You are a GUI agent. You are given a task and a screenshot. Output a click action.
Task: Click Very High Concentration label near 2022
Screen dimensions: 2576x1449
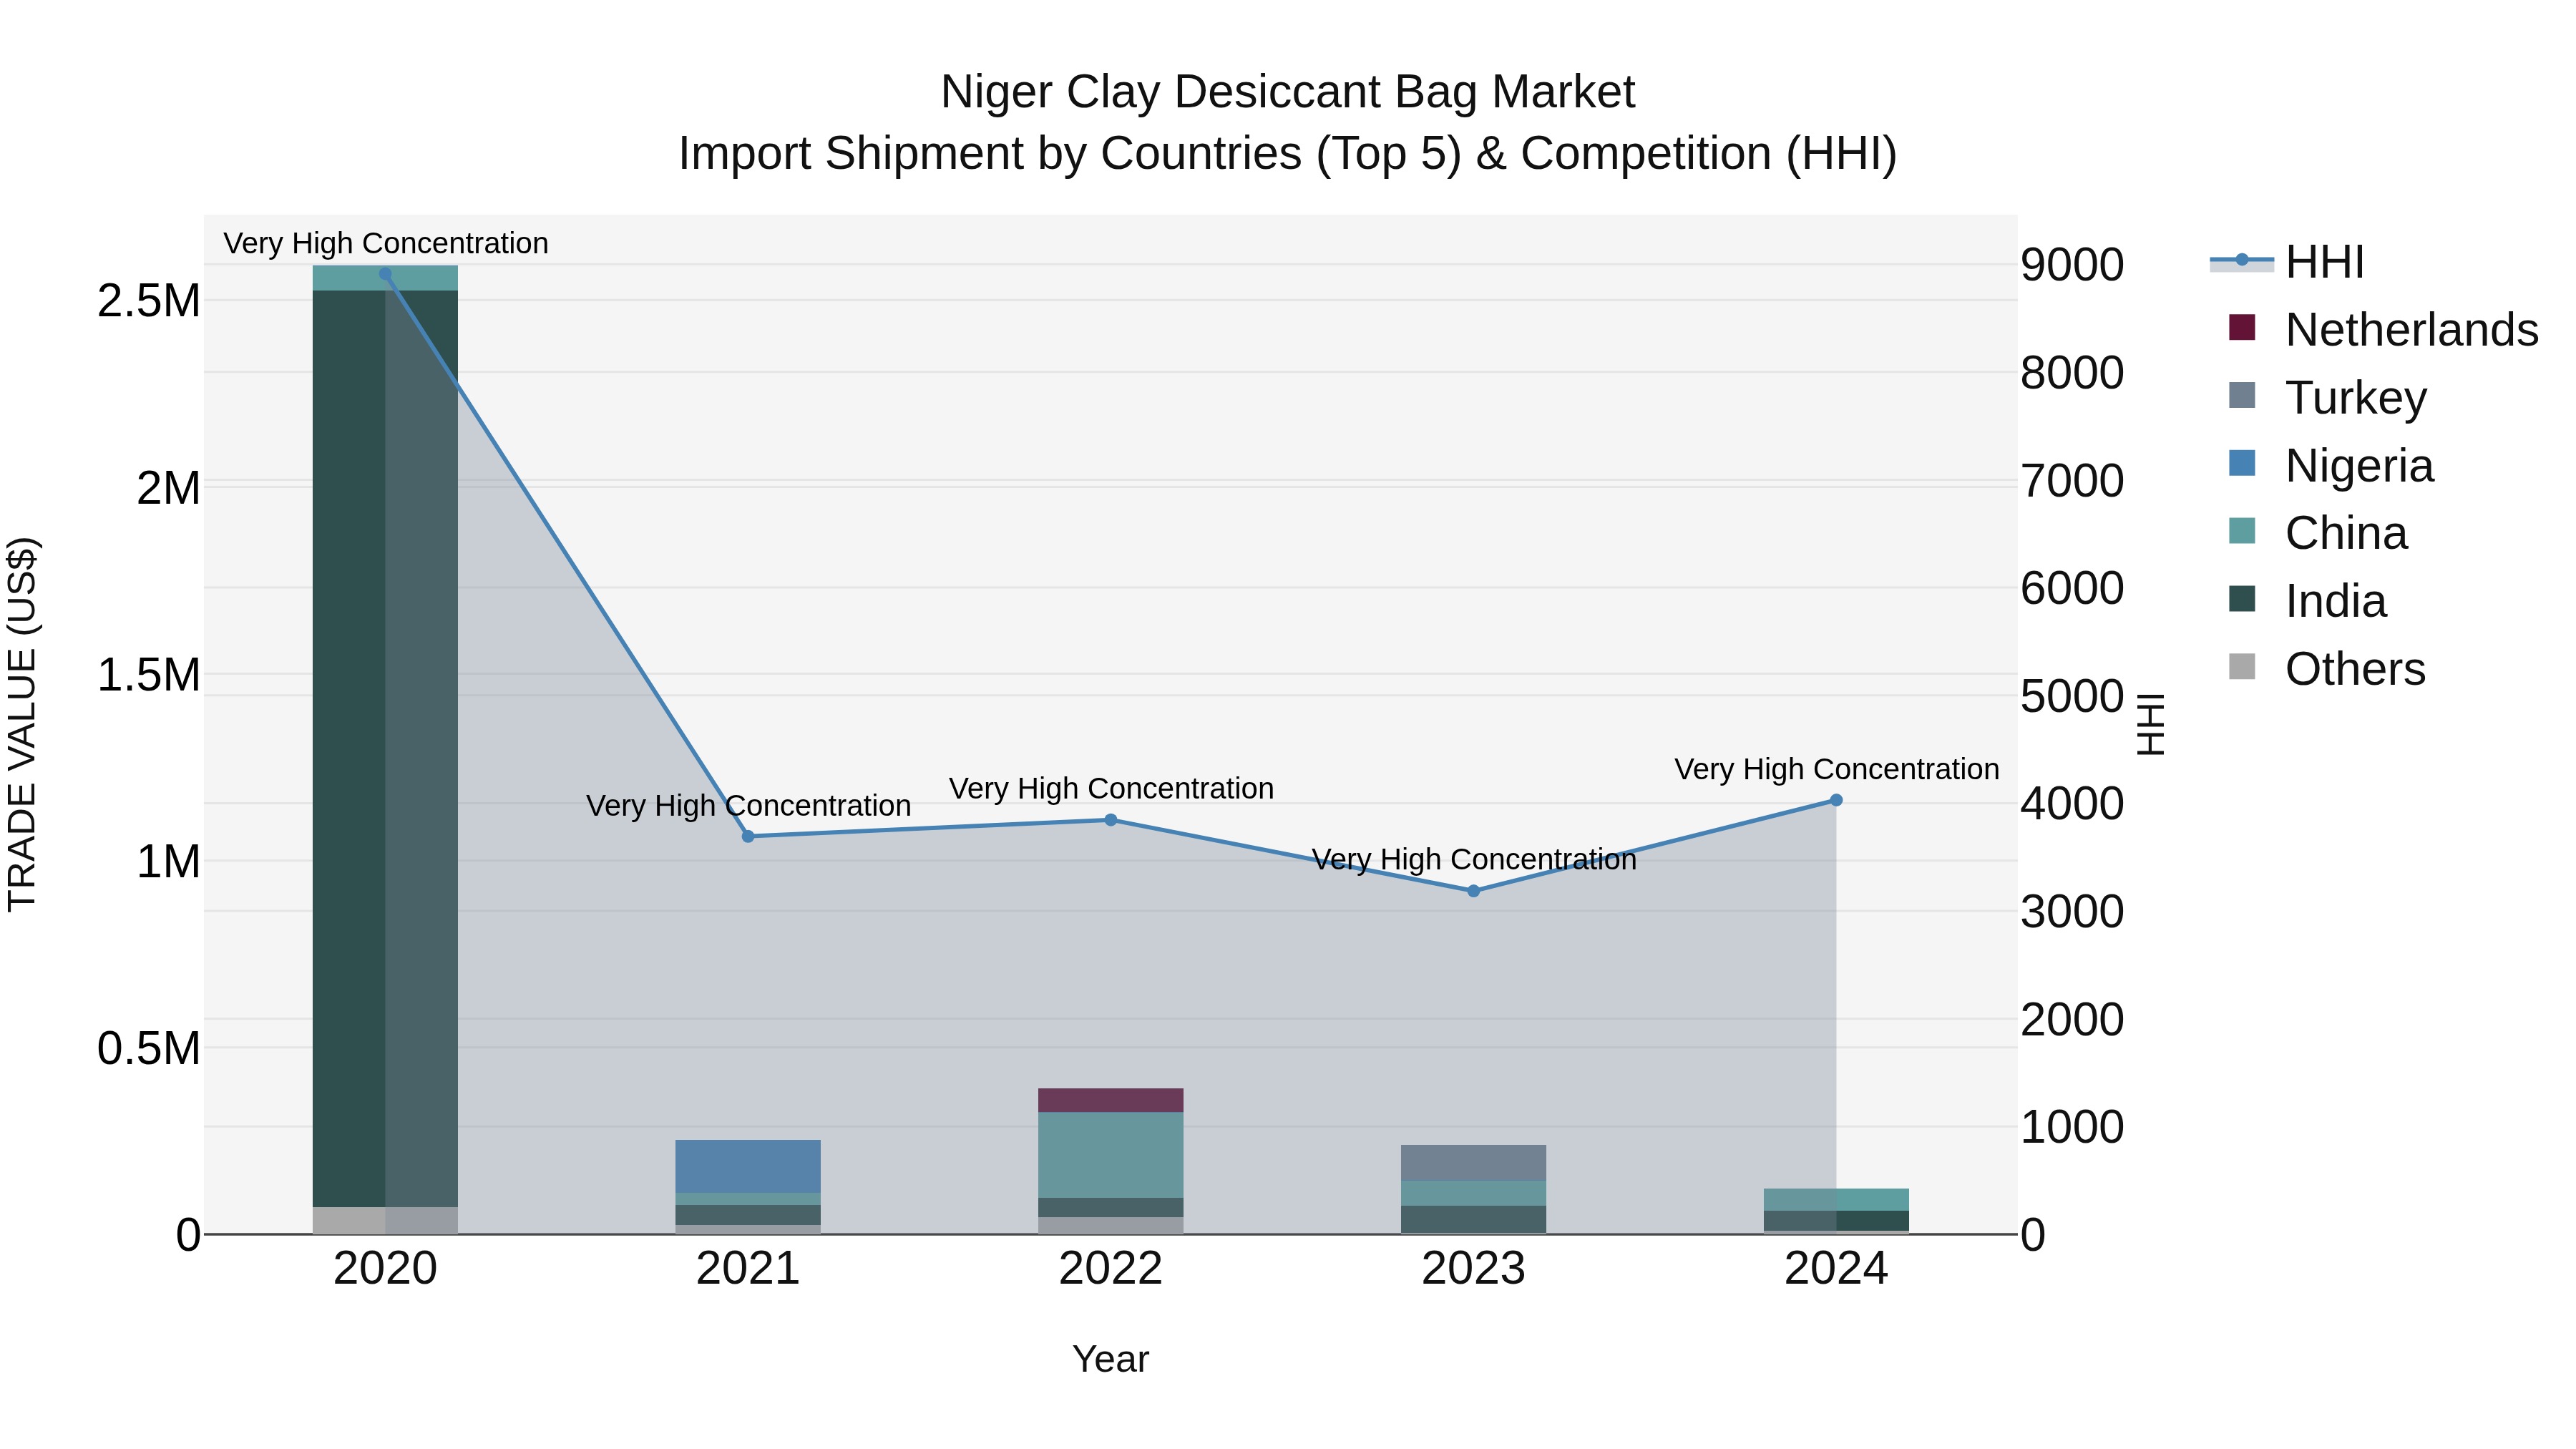coord(1111,788)
